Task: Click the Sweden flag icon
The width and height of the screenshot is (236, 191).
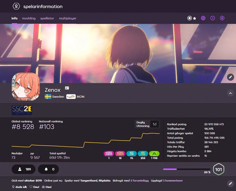Action: (x=48, y=97)
